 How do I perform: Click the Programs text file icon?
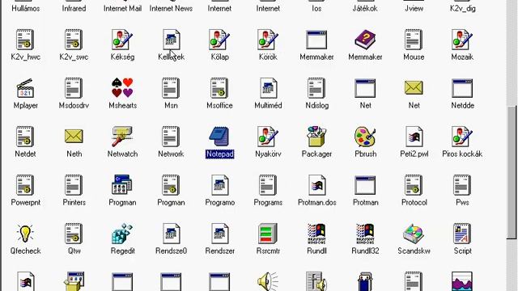point(268,185)
